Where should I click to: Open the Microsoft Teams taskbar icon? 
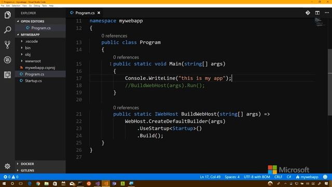click(x=114, y=183)
